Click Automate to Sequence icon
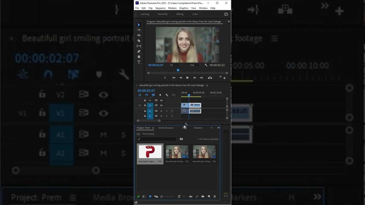365x205 pixels. click(191, 196)
